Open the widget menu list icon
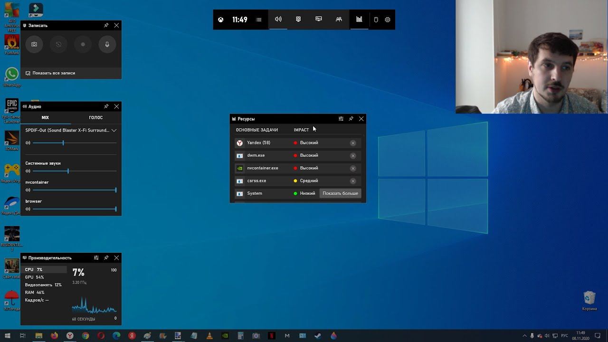This screenshot has width=608, height=342. coord(259,20)
